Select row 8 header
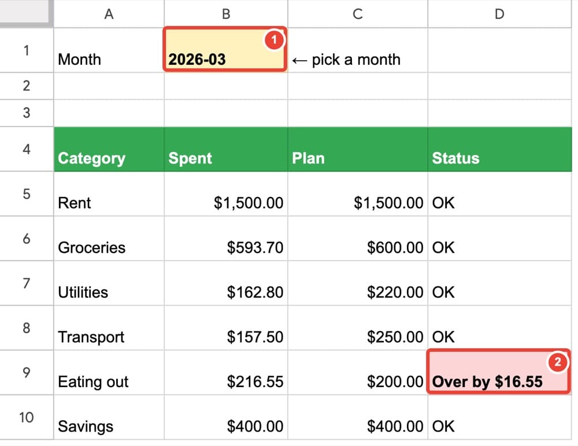Screen dimensions: 578x446 (27, 328)
